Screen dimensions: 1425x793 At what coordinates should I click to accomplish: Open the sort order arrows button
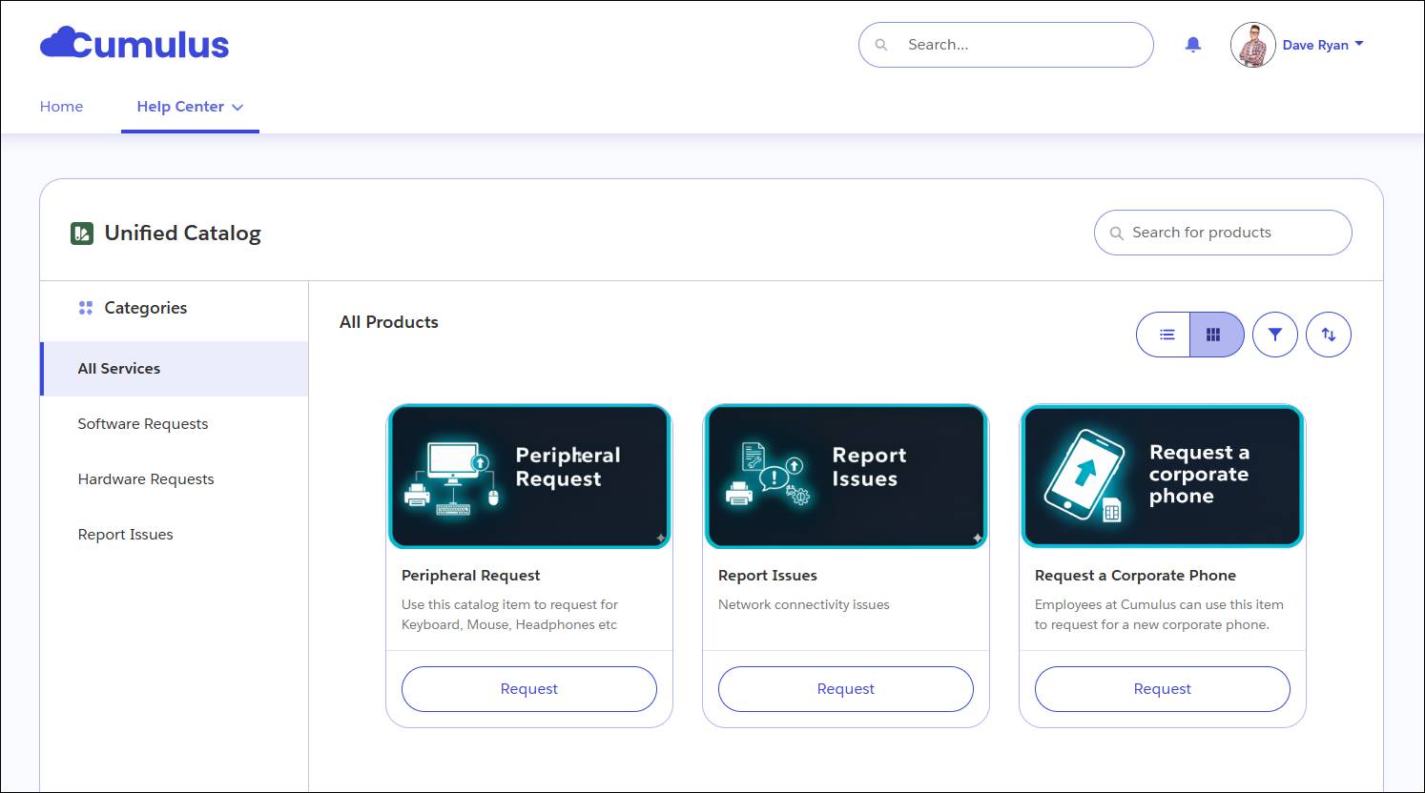click(x=1328, y=335)
